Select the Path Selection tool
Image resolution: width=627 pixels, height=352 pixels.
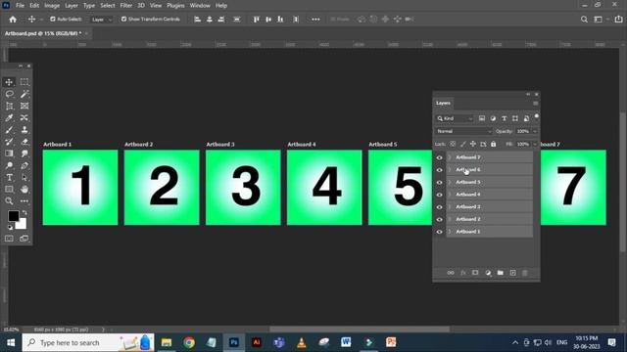[x=24, y=177]
